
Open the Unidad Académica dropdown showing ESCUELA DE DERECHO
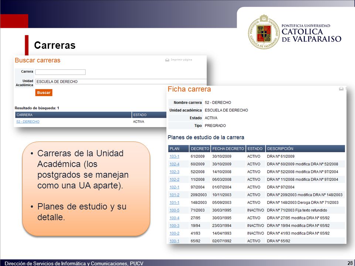[x=121, y=81]
